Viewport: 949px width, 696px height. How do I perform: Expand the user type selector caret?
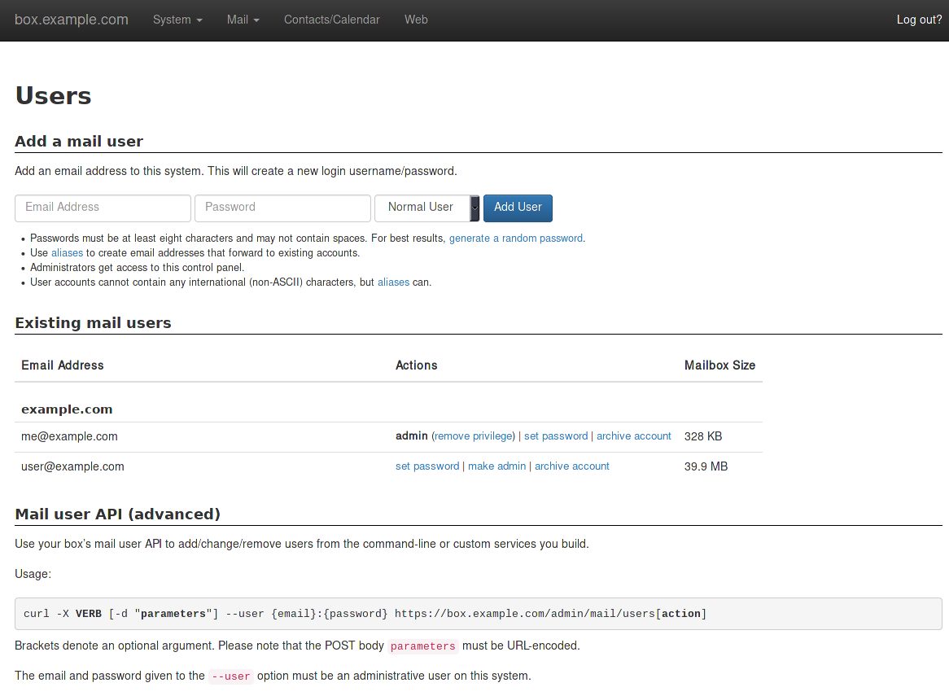point(474,208)
